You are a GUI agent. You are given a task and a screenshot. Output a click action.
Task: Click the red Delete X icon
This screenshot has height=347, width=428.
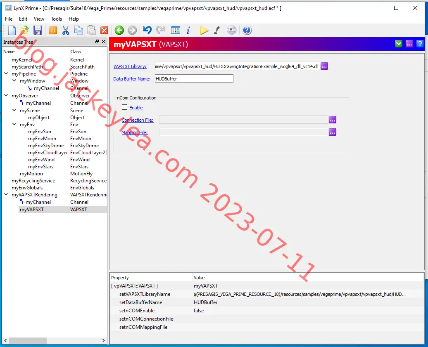click(x=104, y=30)
